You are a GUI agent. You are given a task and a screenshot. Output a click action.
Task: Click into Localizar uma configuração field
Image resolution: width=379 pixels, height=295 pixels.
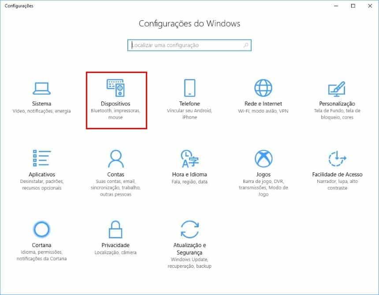[189, 45]
